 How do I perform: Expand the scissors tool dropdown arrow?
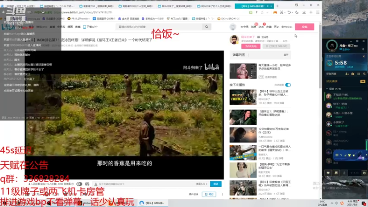[x=285, y=12]
